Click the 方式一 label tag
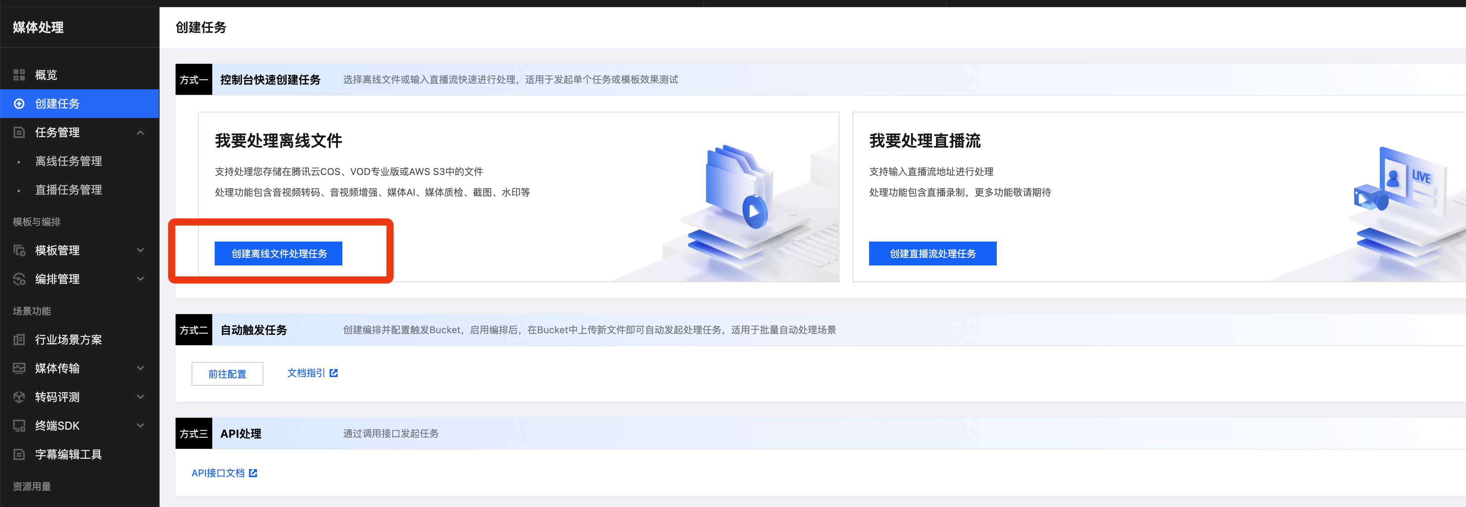 194,80
